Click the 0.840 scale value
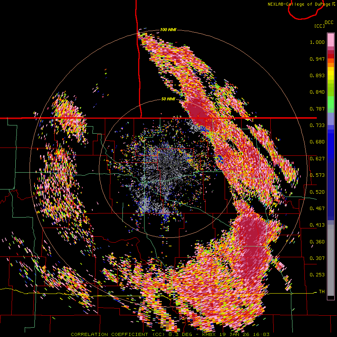Viewport: 337px width, 337px height. (x=317, y=92)
